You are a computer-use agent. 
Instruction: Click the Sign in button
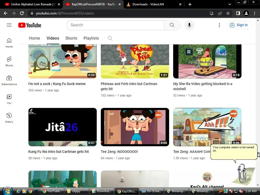pos(239,25)
